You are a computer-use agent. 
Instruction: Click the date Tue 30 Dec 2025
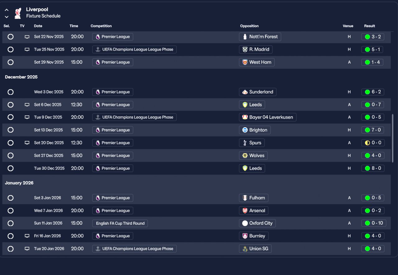[49, 168]
